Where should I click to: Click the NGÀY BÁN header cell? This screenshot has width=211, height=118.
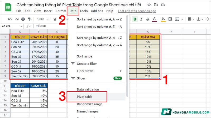click(39, 37)
